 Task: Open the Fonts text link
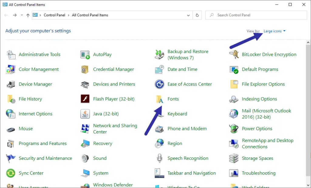173,99
